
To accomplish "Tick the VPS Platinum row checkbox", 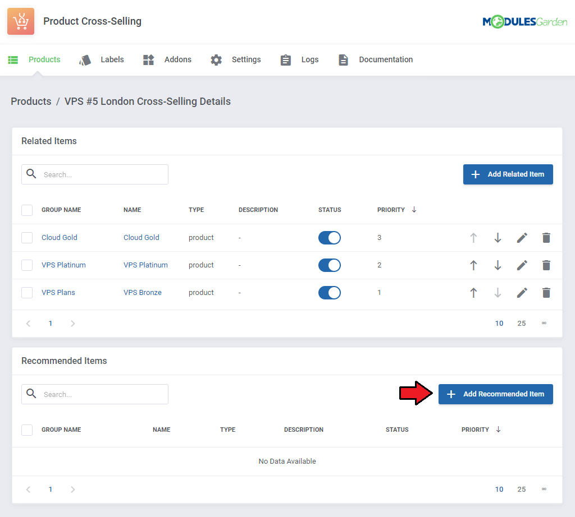I will point(27,265).
